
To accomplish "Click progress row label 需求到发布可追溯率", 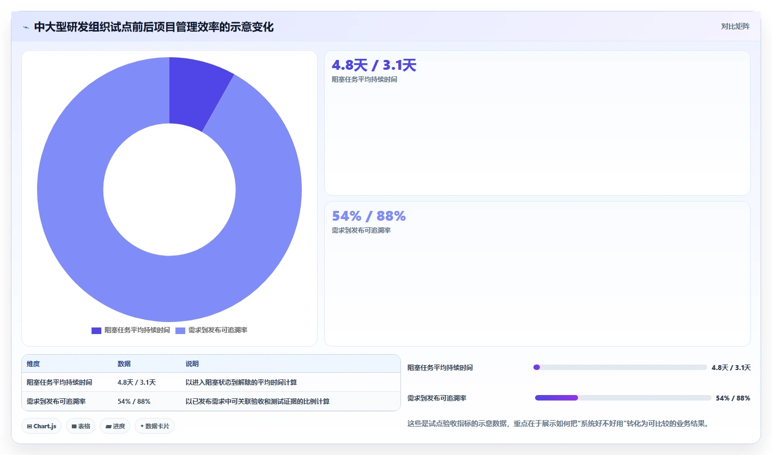I will pos(437,398).
